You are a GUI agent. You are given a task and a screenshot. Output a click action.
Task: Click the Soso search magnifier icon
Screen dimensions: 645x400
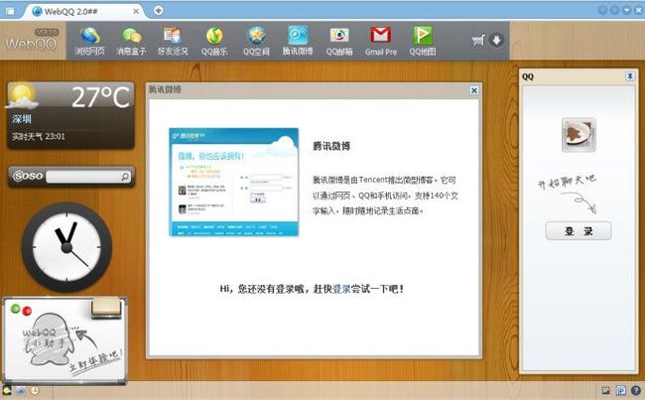pyautogui.click(x=125, y=177)
